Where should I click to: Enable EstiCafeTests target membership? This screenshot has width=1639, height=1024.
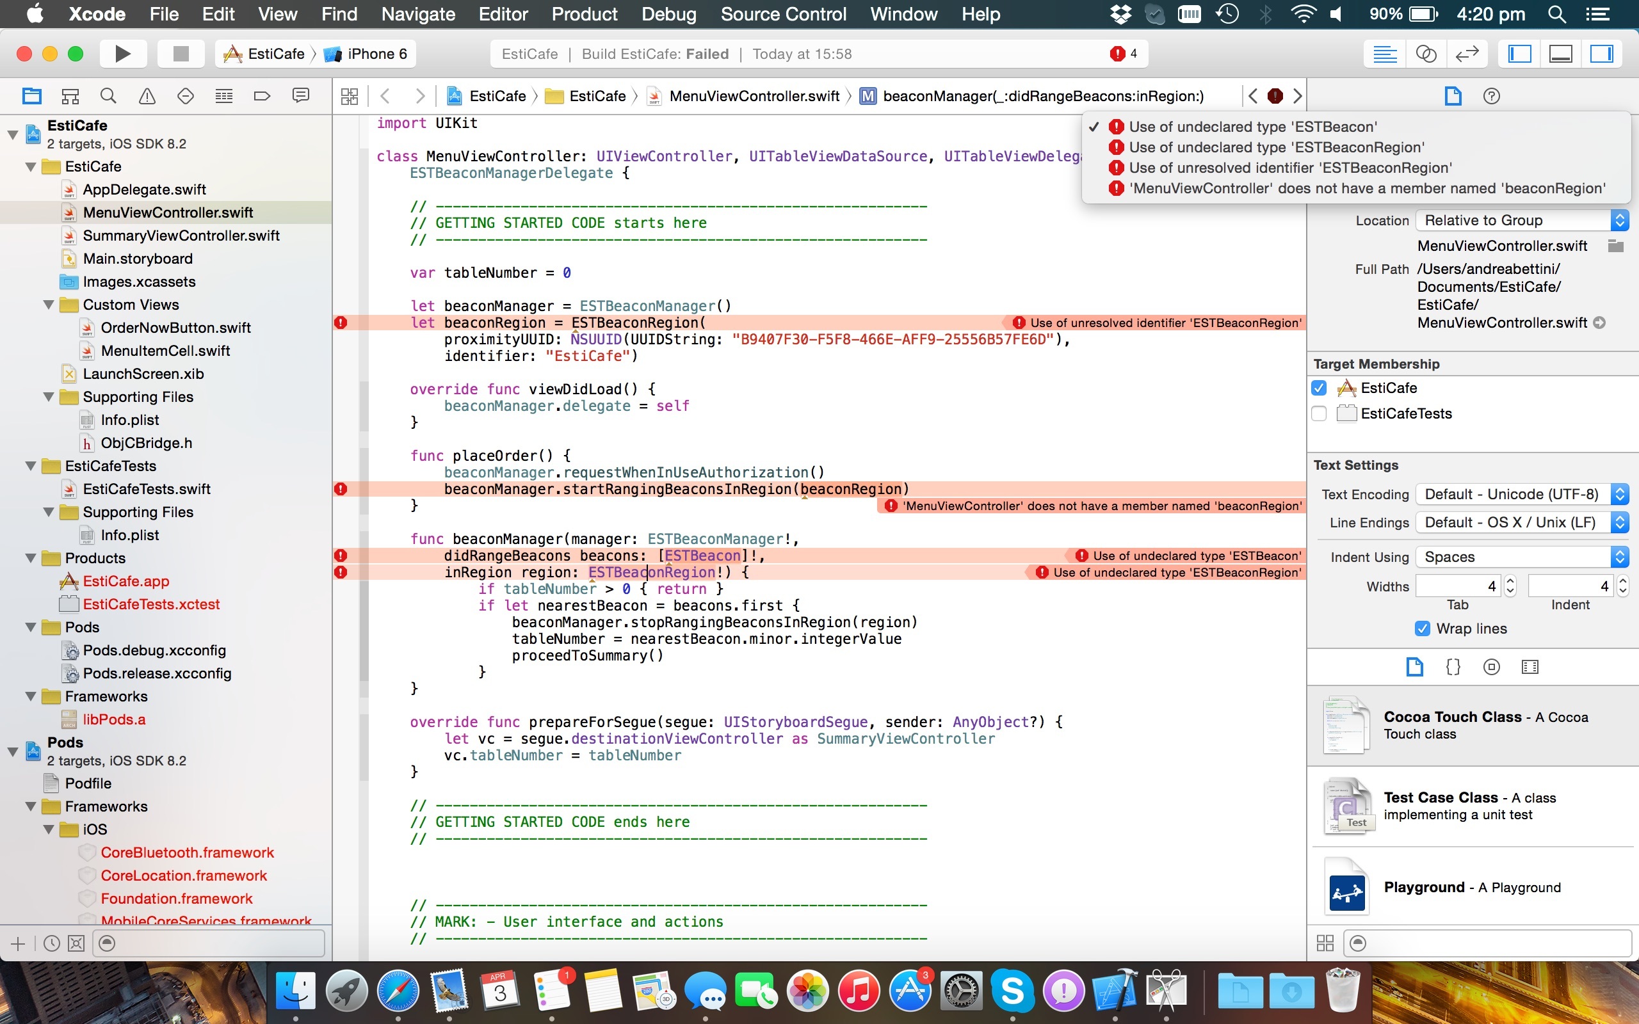coord(1319,414)
